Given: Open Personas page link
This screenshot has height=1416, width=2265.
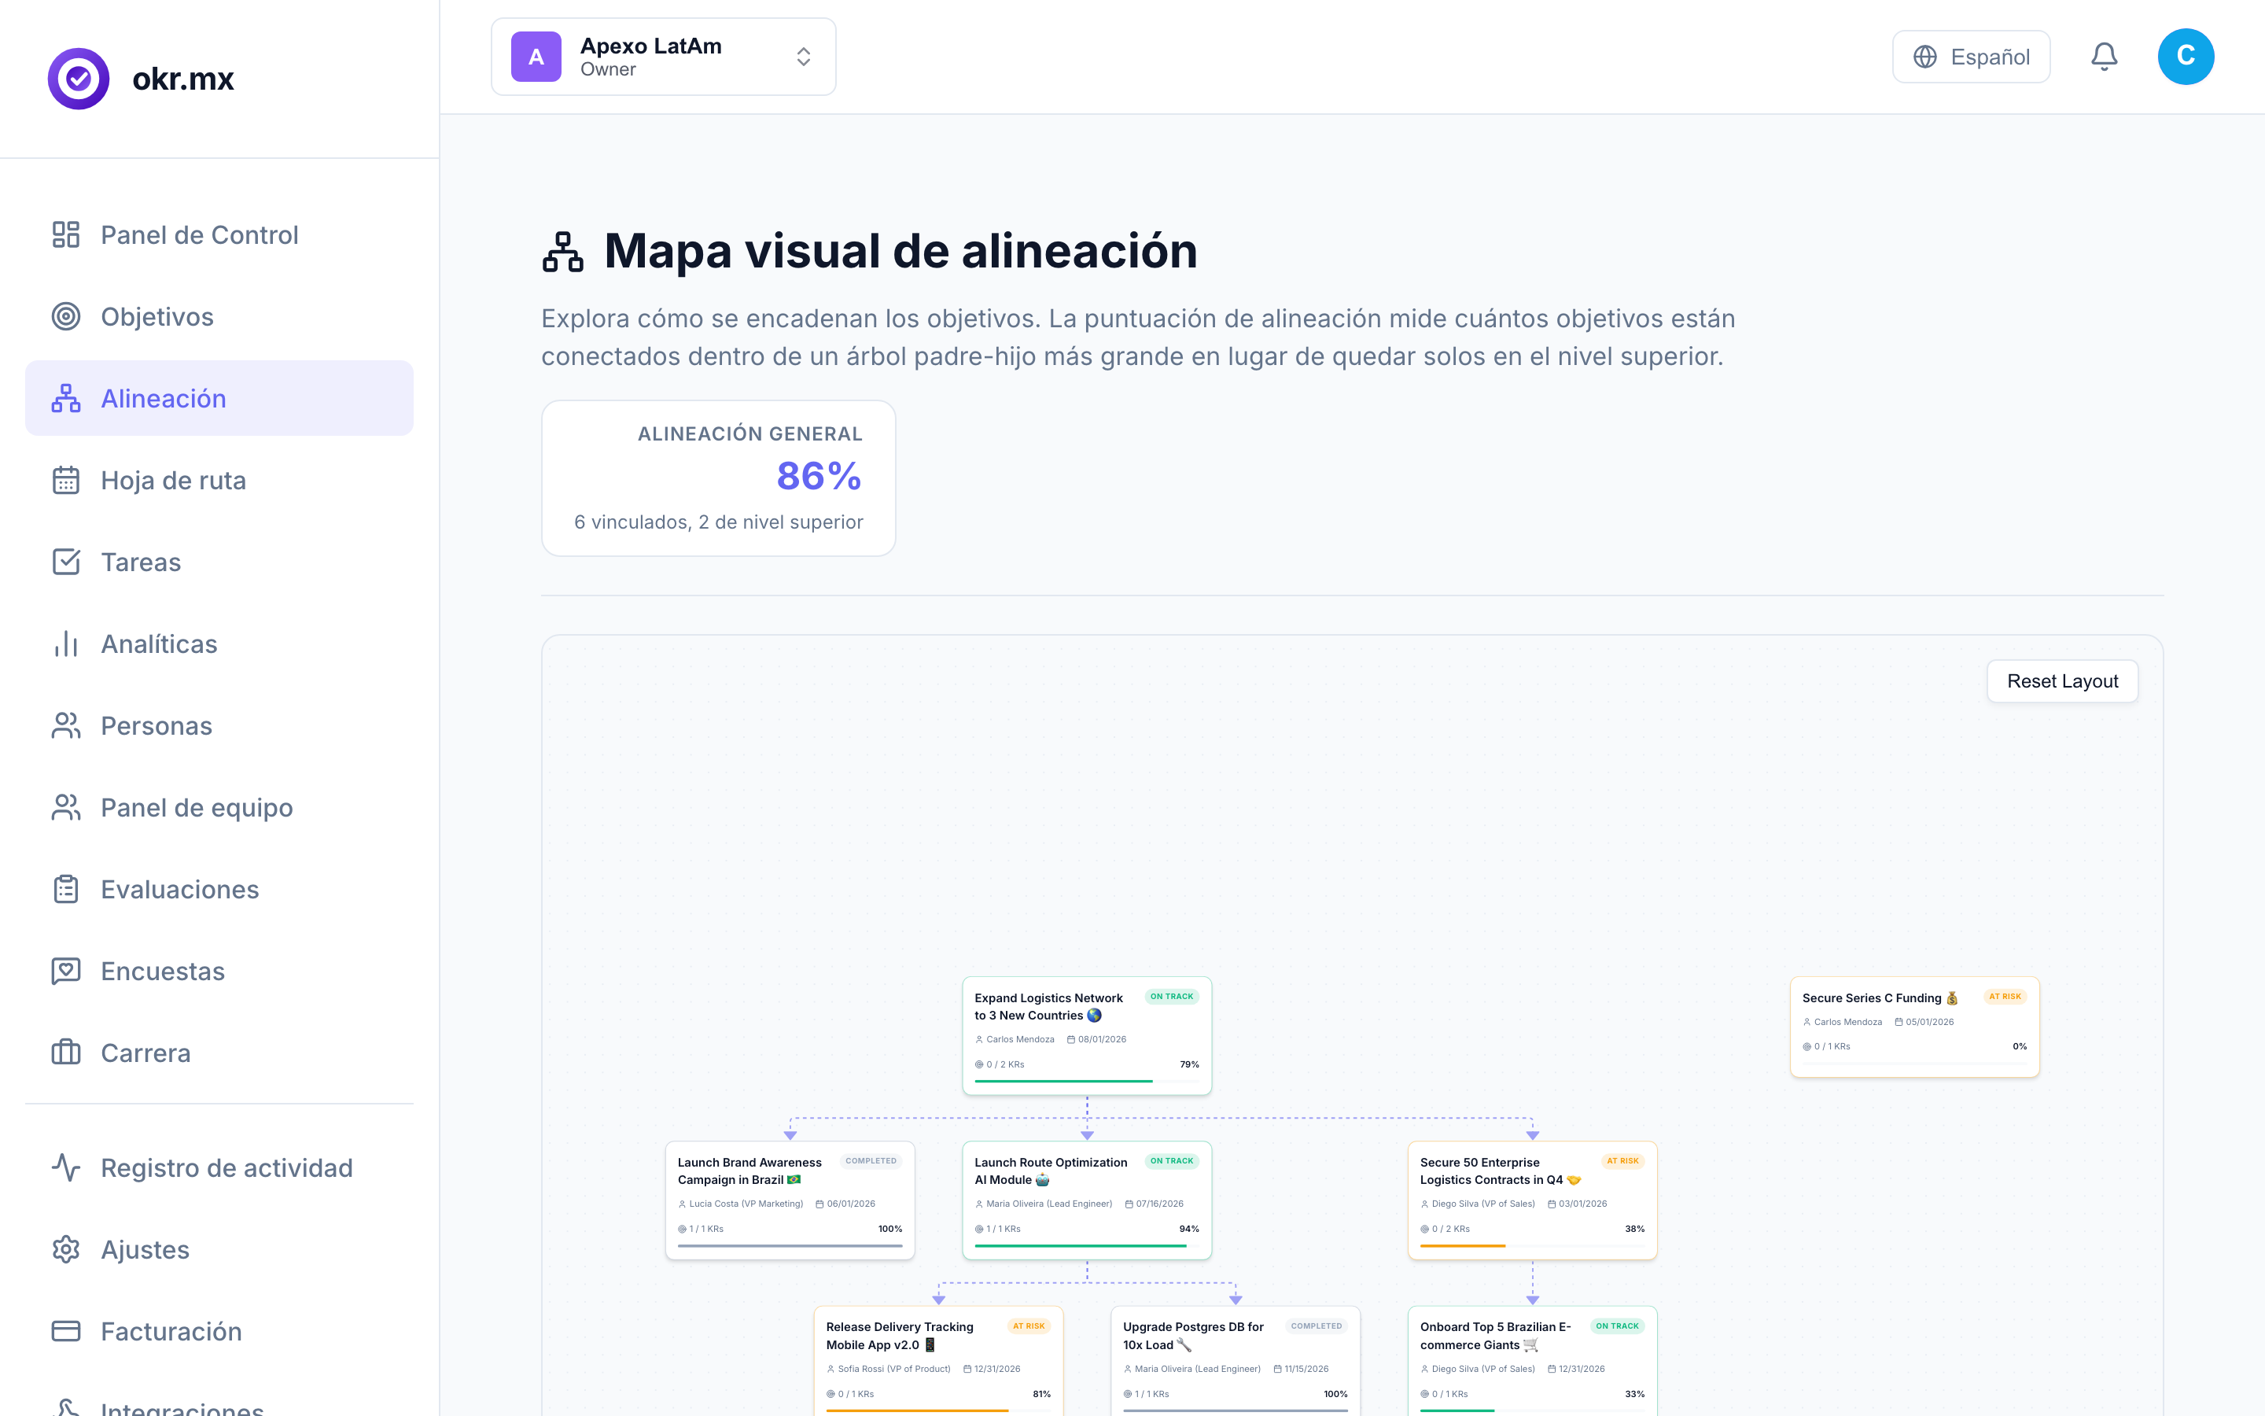Looking at the screenshot, I should 219,726.
